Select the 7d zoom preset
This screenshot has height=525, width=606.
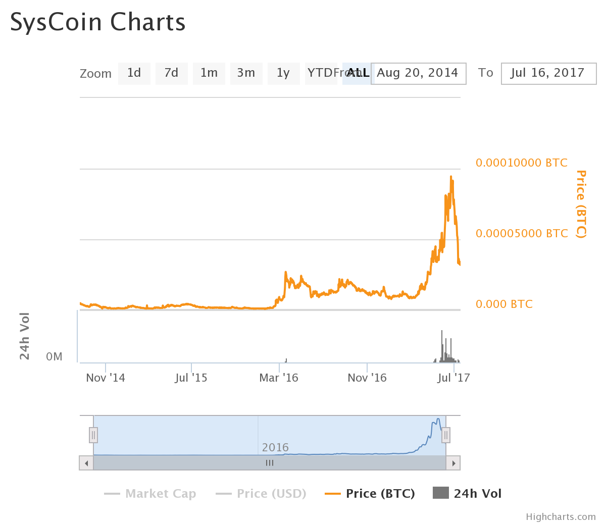pyautogui.click(x=171, y=73)
